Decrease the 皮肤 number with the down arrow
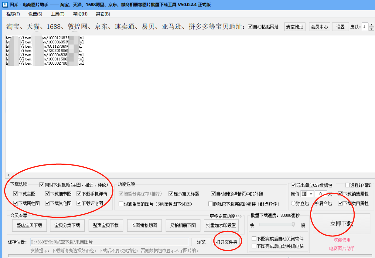Screen dimensions: 375x258 (372, 29)
